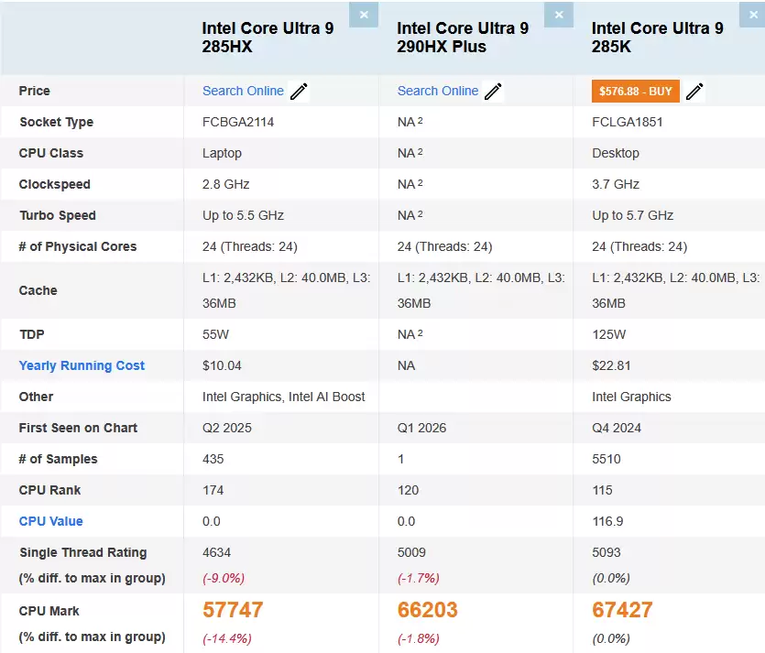This screenshot has width=765, height=653.
Task: Open the CPU Value row link
Action: coord(49,521)
